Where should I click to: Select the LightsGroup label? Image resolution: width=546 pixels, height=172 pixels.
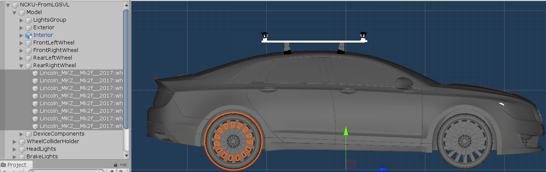point(50,20)
